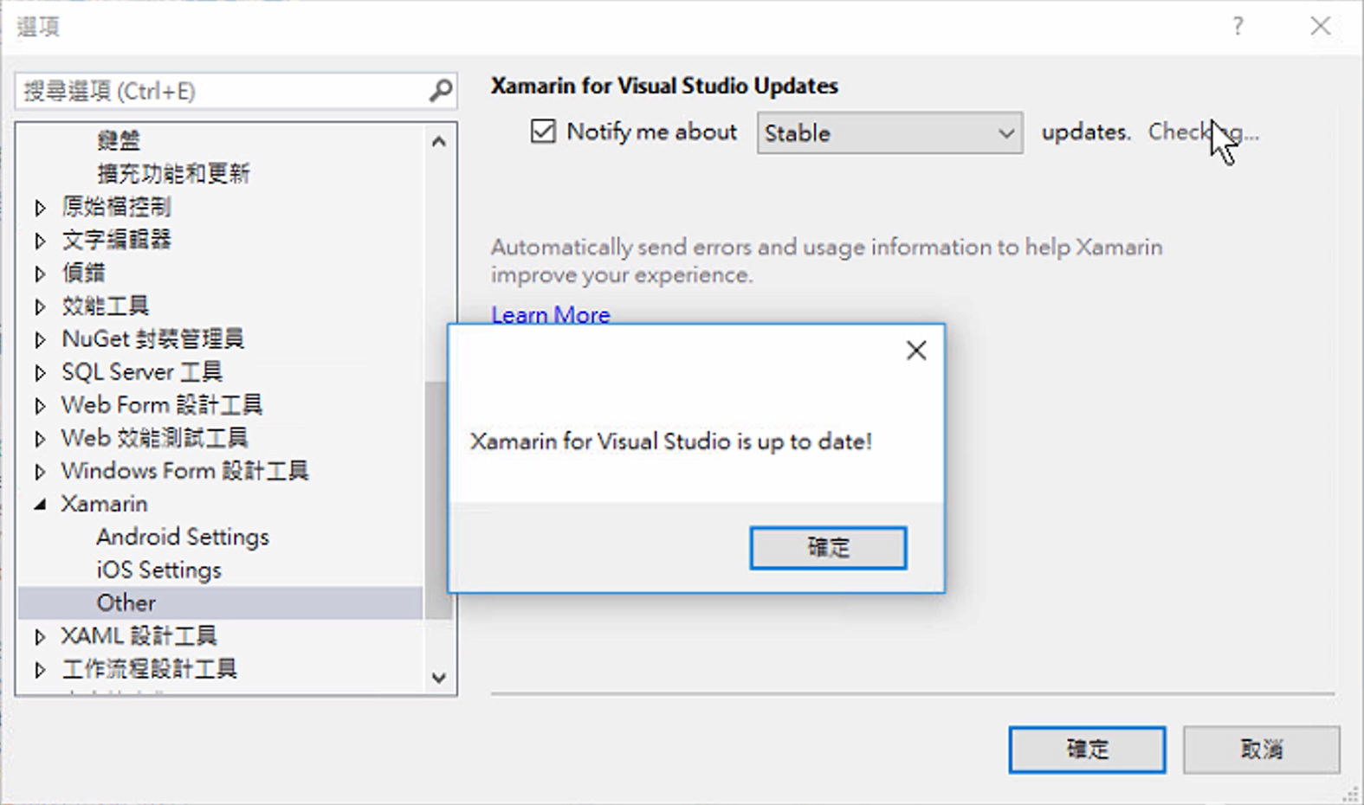Viewport: 1364px width, 805px height.
Task: Open the Stable update channel dropdown
Action: pos(889,133)
